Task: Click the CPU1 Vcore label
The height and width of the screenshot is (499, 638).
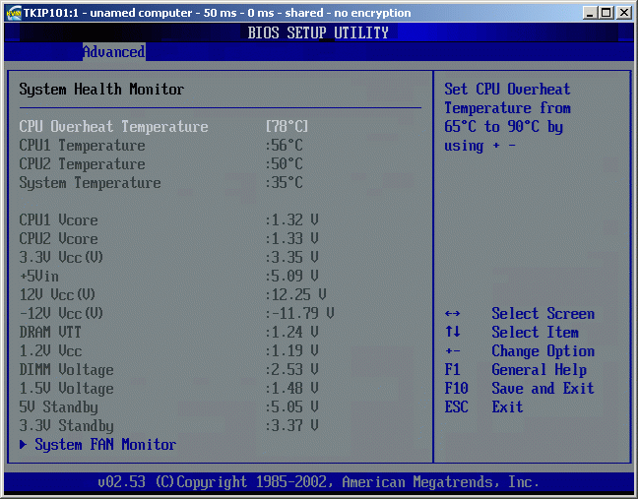Action: [59, 220]
